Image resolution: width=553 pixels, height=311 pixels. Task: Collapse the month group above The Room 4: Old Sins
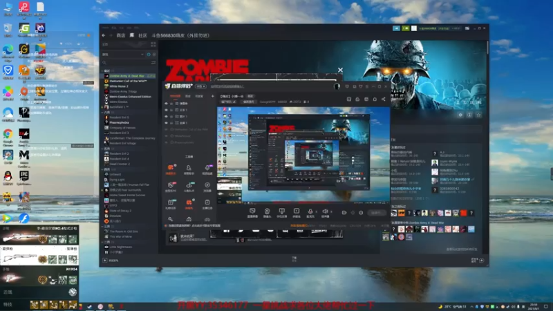click(102, 227)
